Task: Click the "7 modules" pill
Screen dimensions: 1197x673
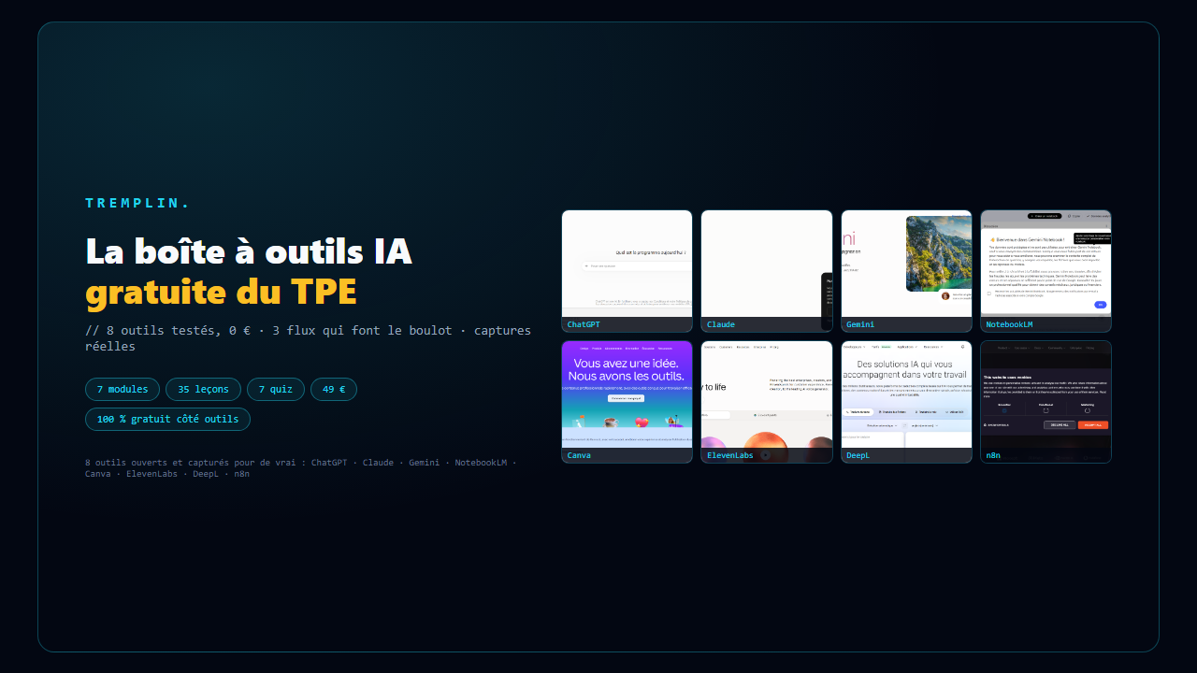Action: [x=123, y=390]
